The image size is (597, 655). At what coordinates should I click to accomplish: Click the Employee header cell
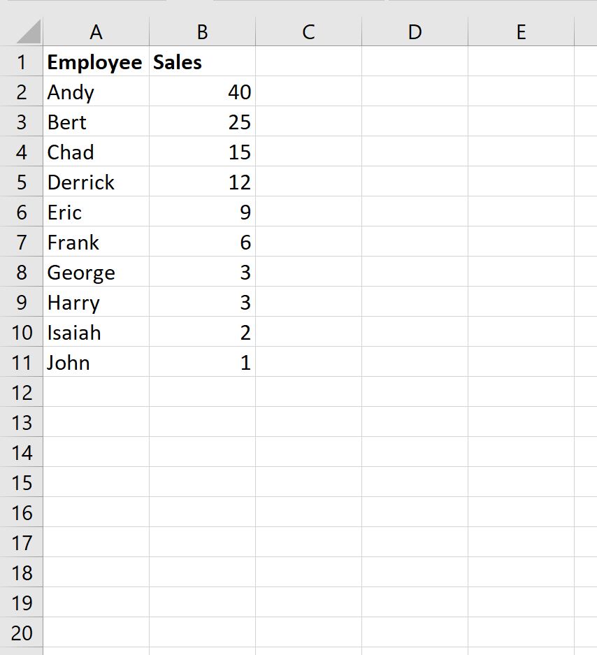[x=96, y=62]
